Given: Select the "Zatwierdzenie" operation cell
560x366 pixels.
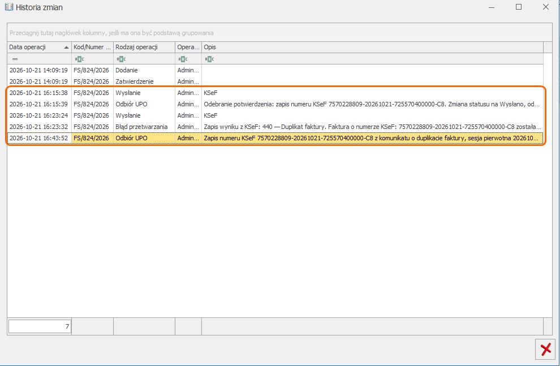Looking at the screenshot, I should click(144, 81).
